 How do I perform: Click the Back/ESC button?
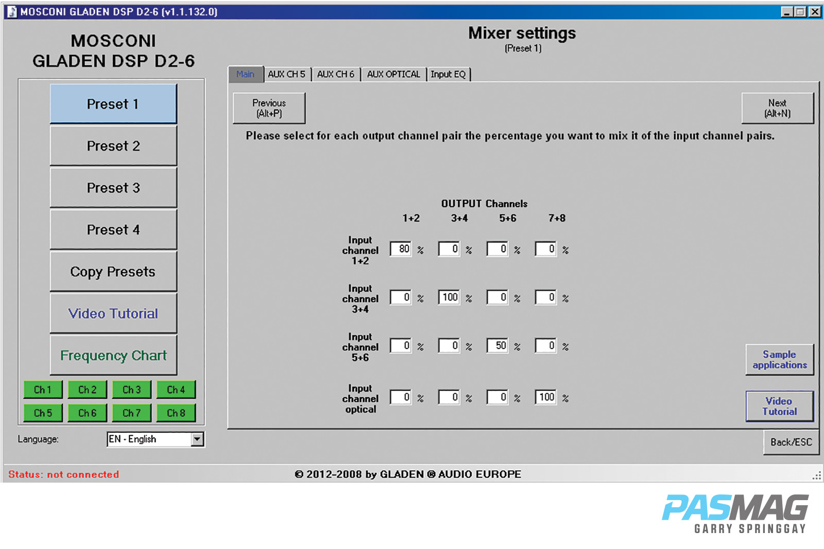click(791, 442)
